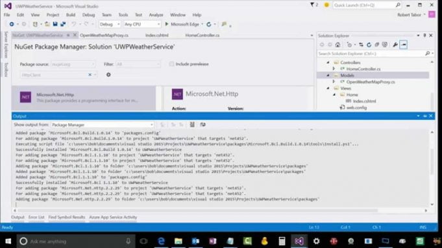Open the Toolbox side tab
442x248 pixels.
pos(6,69)
